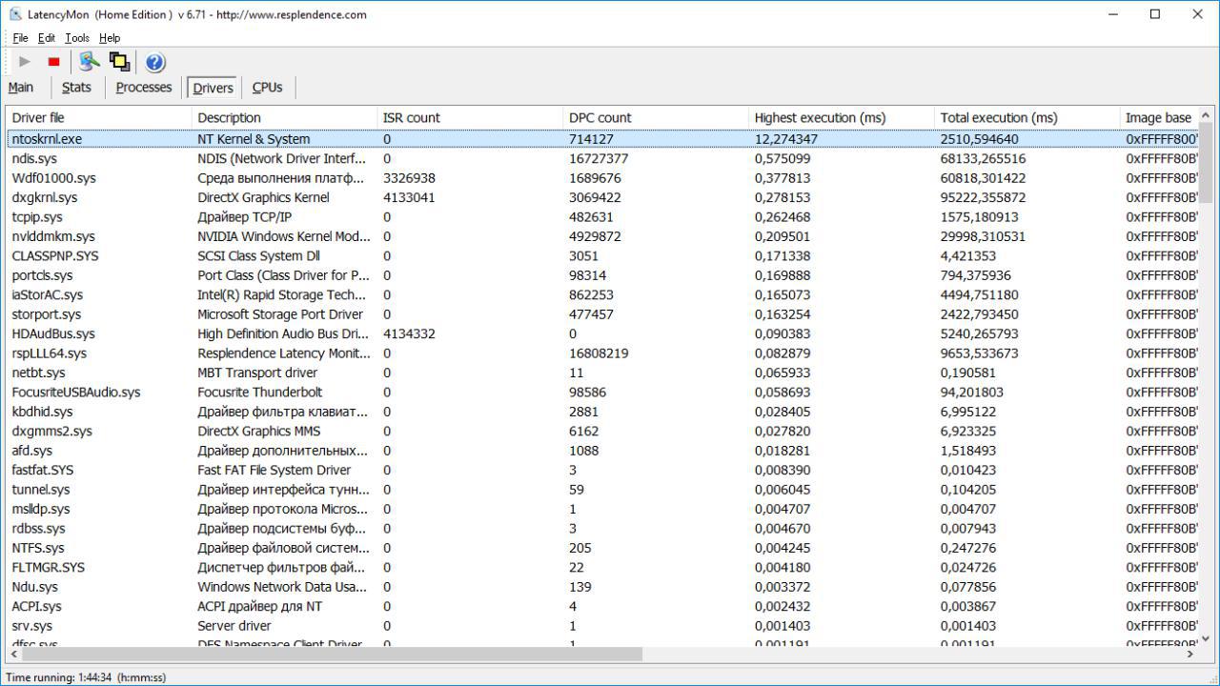Open the File menu

[x=20, y=38]
